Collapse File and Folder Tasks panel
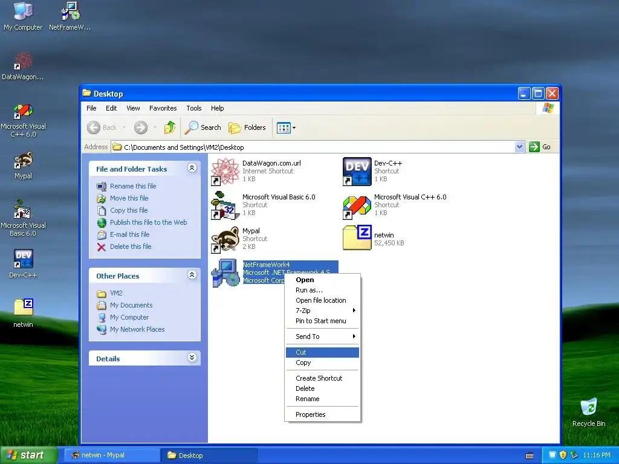This screenshot has width=619, height=464. tap(192, 168)
